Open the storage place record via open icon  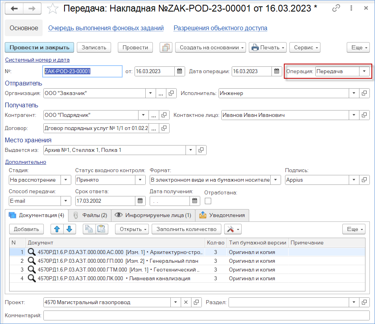click(x=201, y=150)
